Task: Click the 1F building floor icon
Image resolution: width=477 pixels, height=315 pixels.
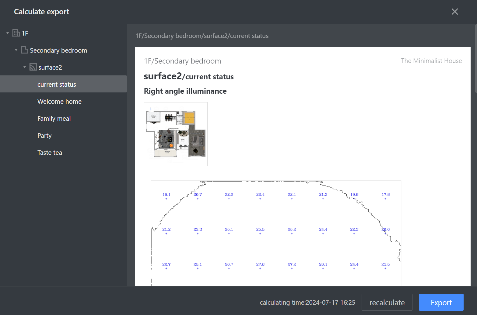Action: pyautogui.click(x=16, y=33)
